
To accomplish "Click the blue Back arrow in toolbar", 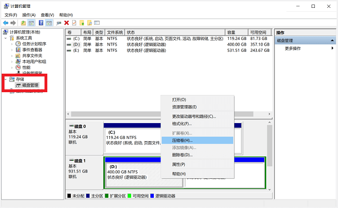I will [6, 23].
